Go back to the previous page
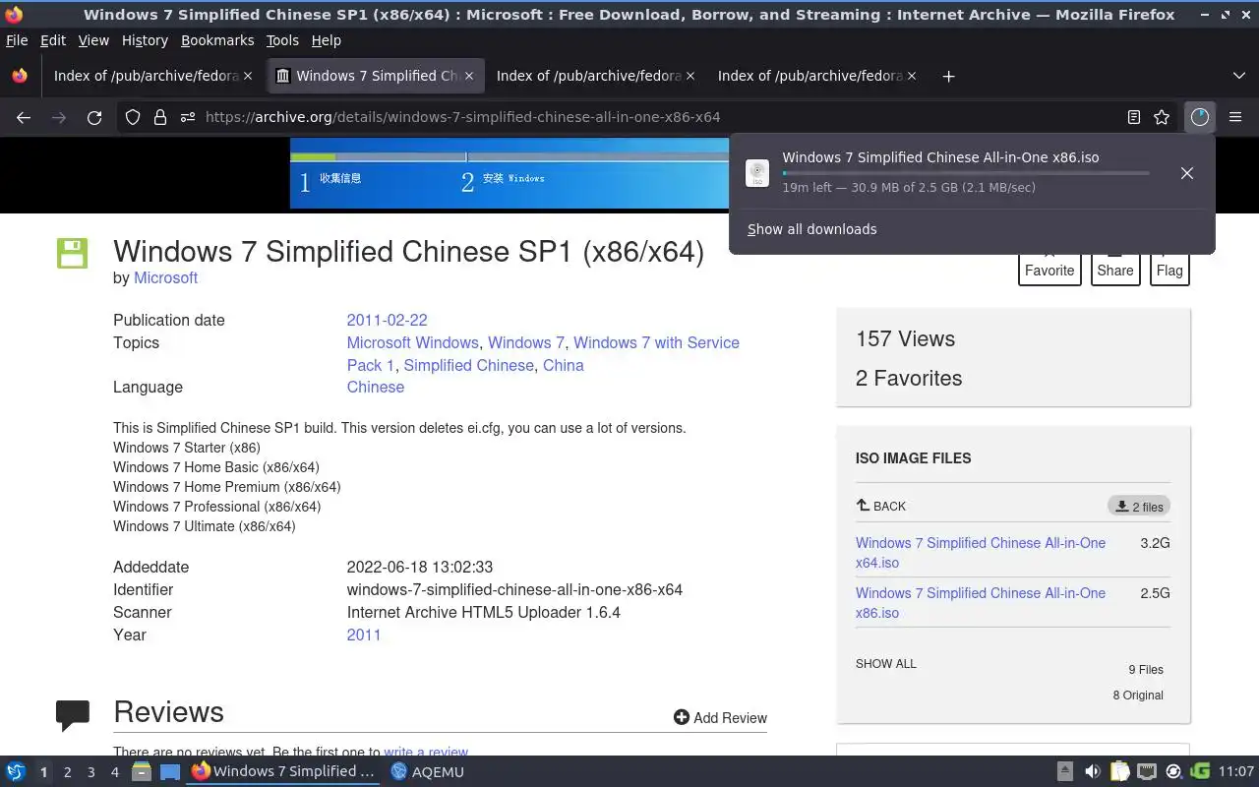The image size is (1259, 787). point(24,117)
